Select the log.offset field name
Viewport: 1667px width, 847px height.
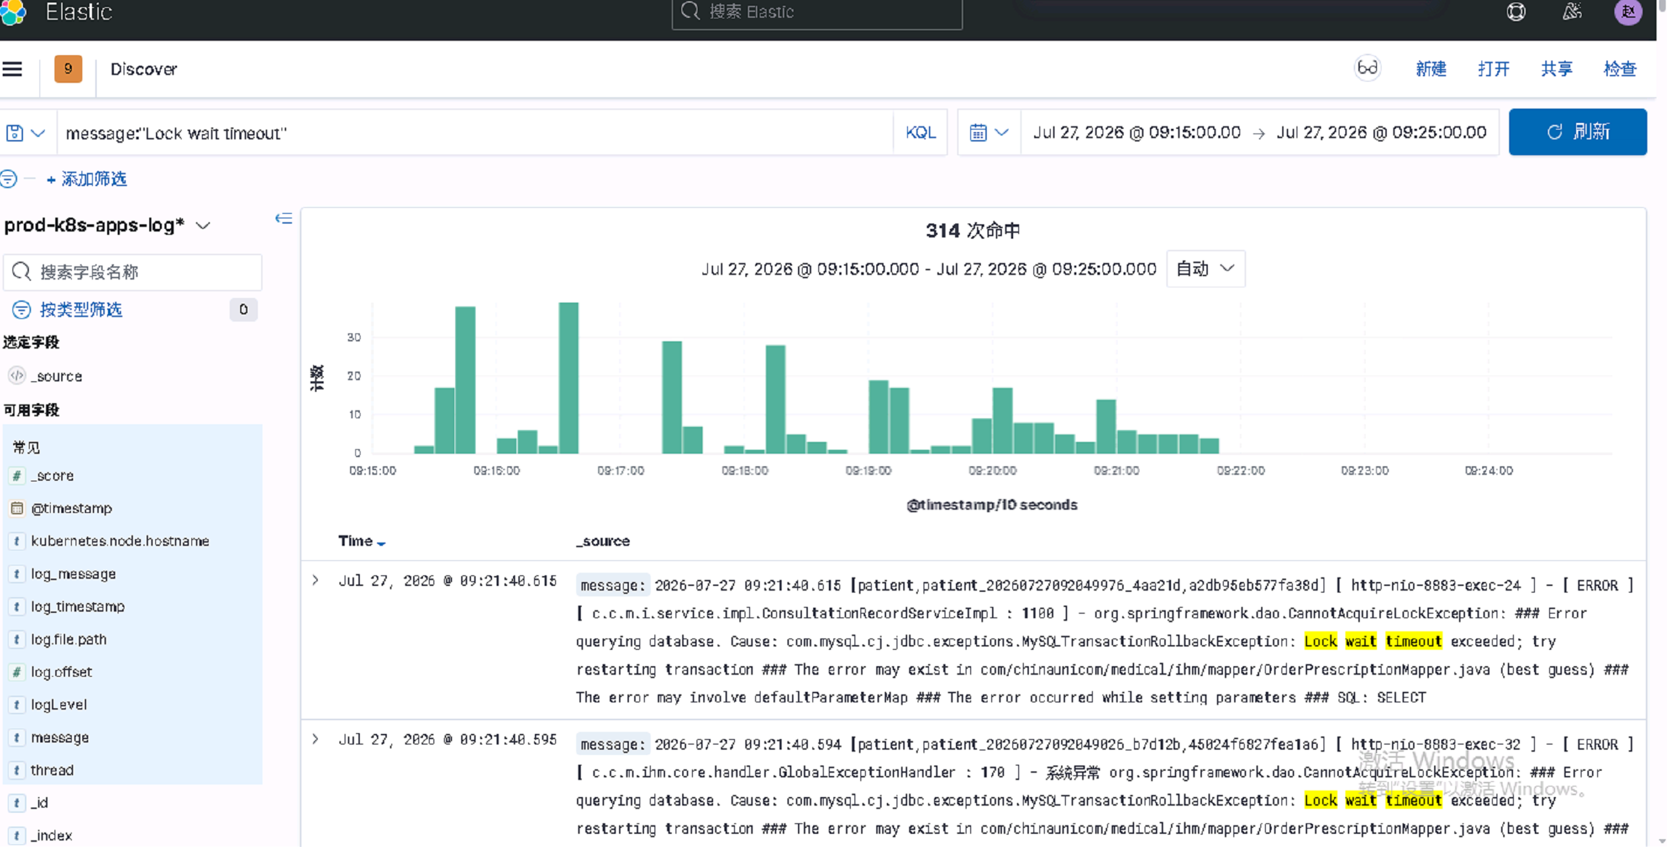(62, 672)
